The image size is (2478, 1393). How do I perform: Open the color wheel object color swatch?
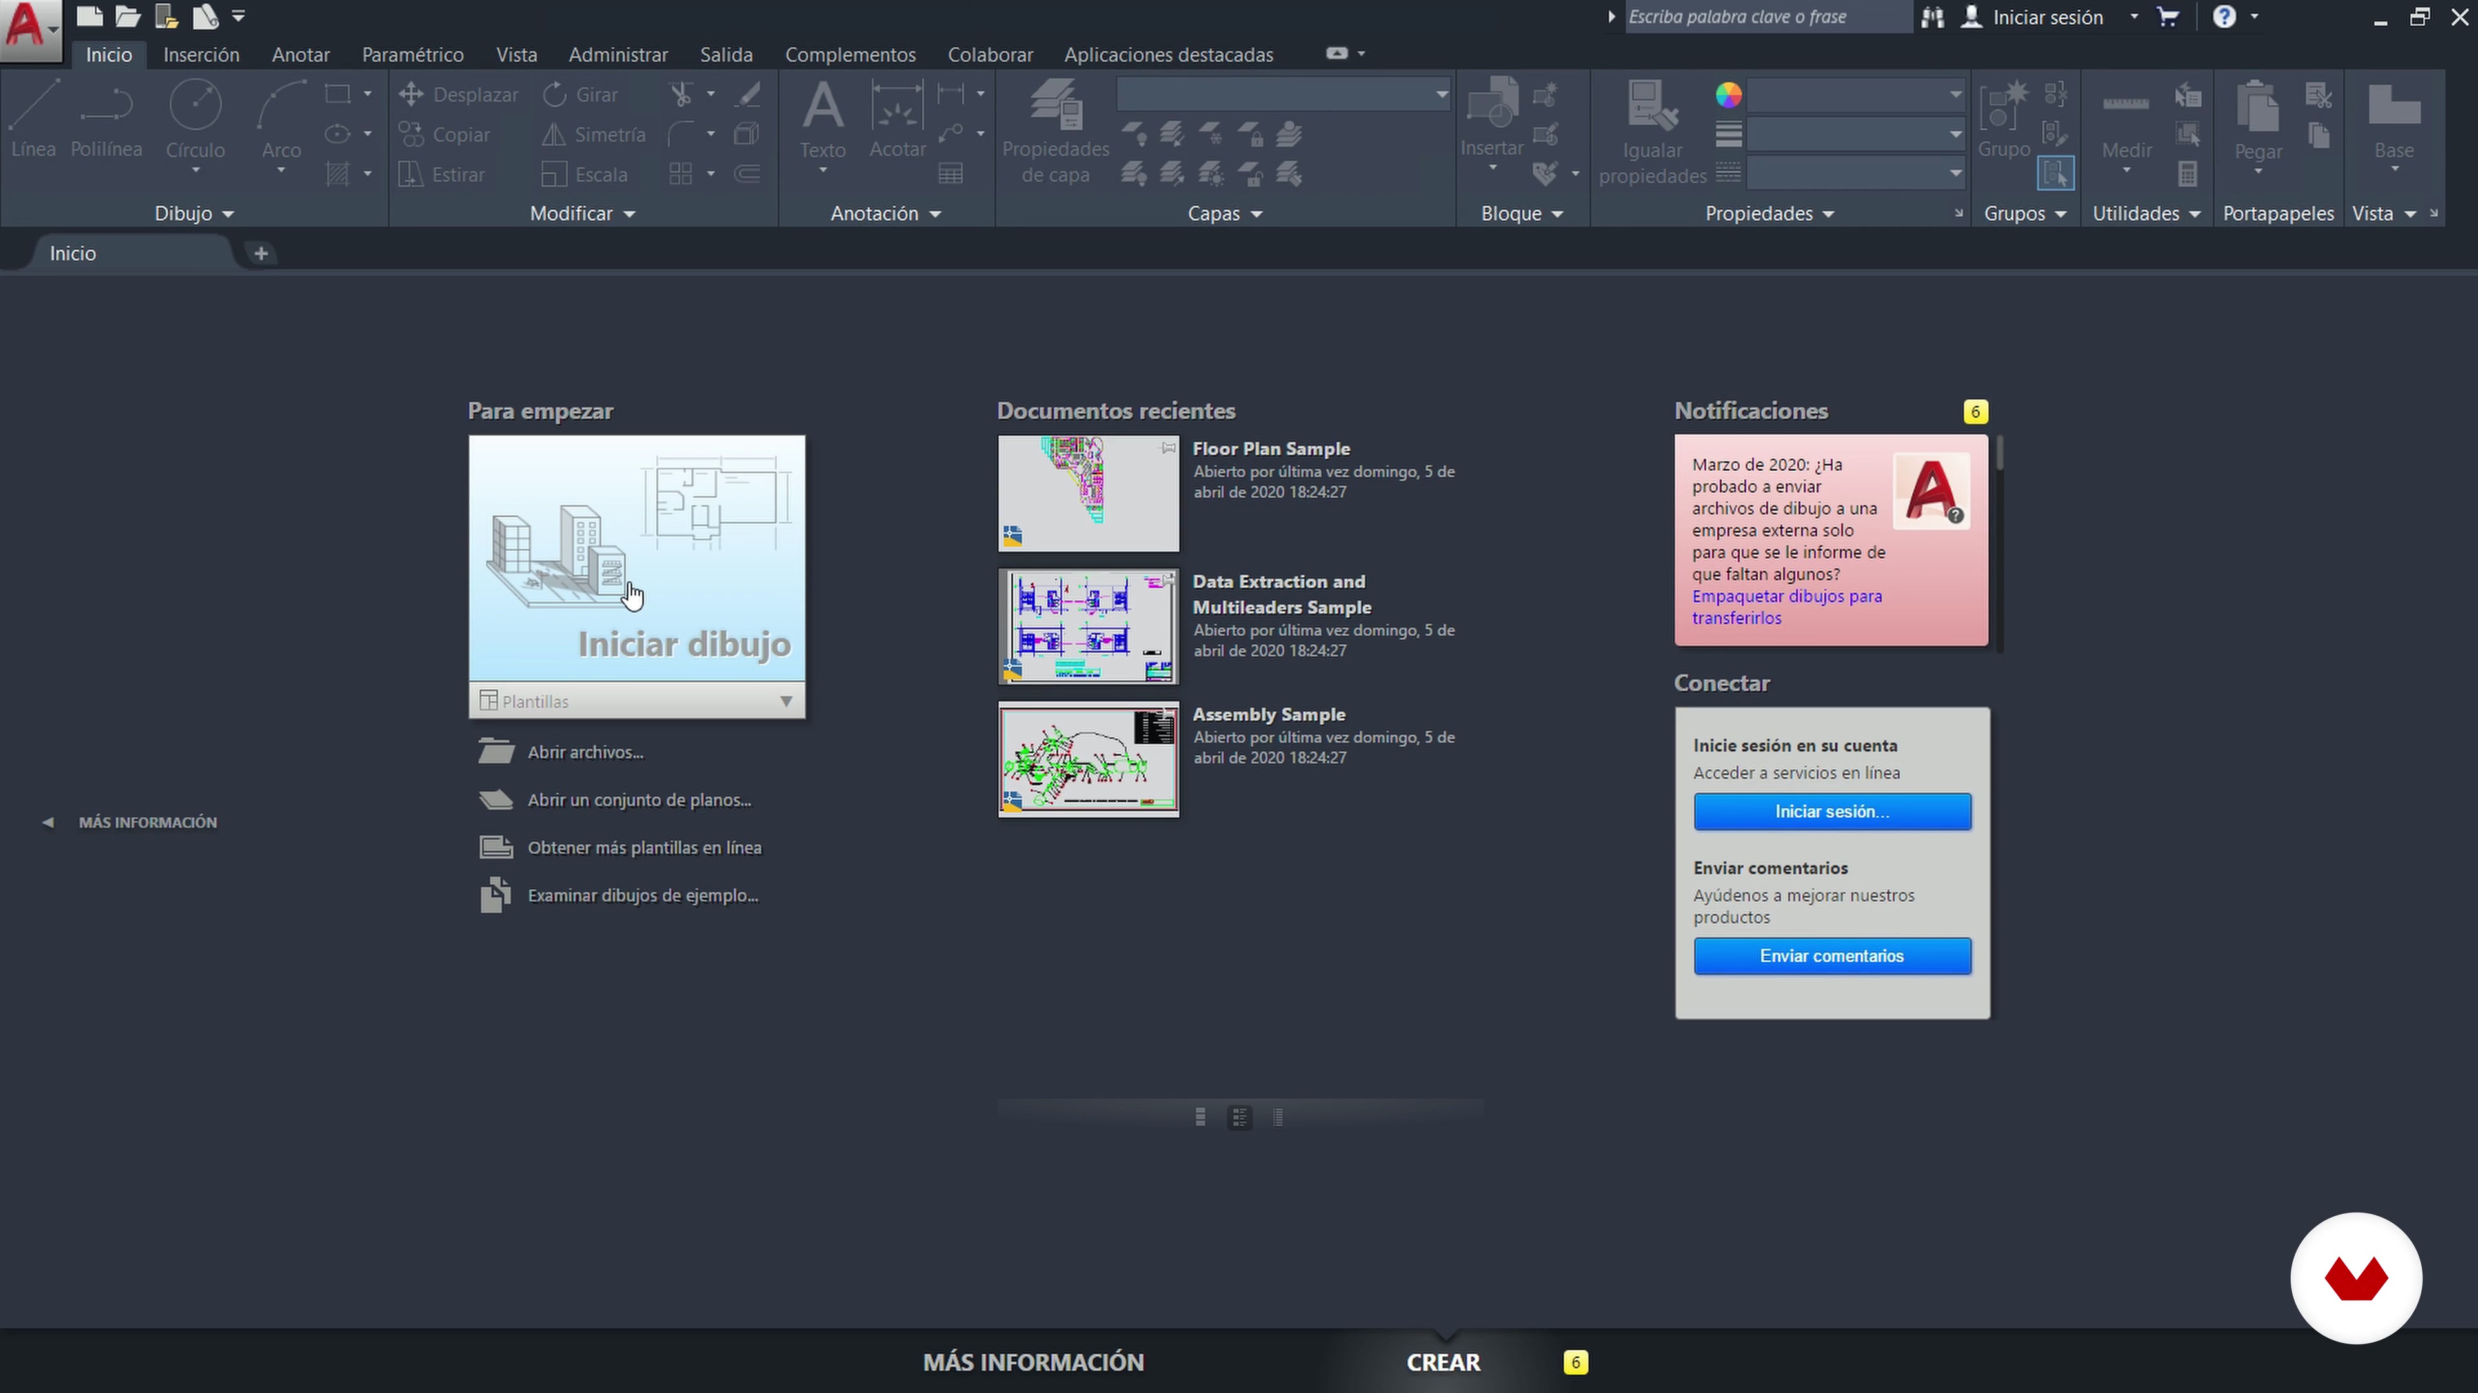(x=1729, y=94)
